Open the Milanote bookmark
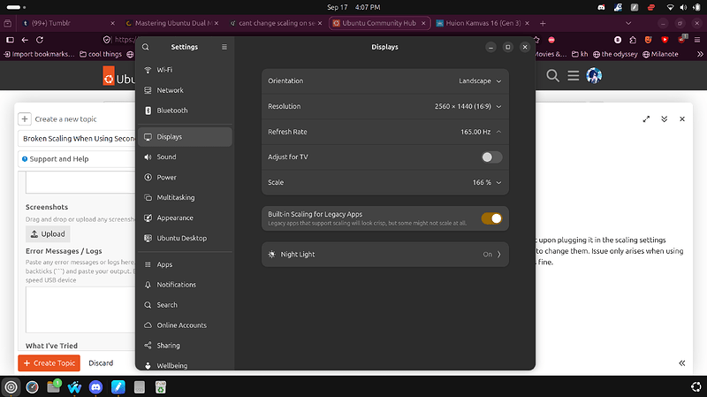Viewport: 707px width, 397px height. (x=660, y=54)
